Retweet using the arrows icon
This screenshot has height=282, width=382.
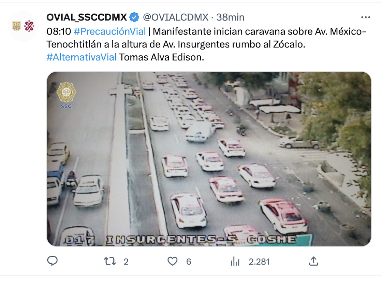click(x=110, y=262)
